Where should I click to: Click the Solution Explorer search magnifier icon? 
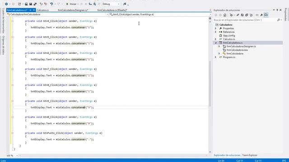coord(279,20)
